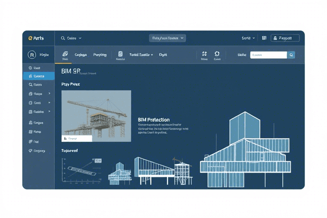Select the highlighted blue sidebar item
327x218 pixels.
coord(39,76)
